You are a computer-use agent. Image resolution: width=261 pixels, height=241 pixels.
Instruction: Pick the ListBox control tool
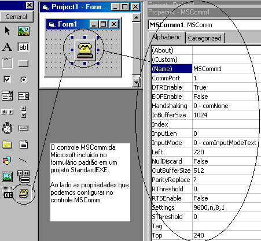pos(23,96)
